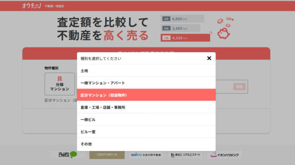Open the DAIKYO 大京穴吹不動産 logo
The height and width of the screenshot is (165, 295).
(x=146, y=155)
